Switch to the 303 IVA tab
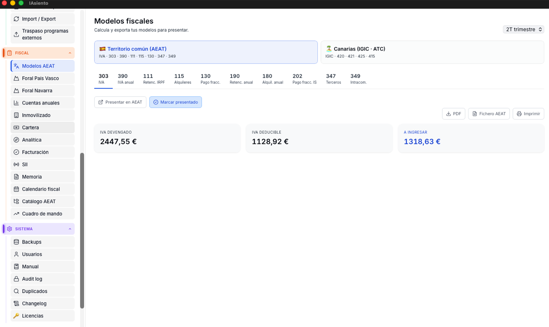The width and height of the screenshot is (549, 327). pos(103,79)
